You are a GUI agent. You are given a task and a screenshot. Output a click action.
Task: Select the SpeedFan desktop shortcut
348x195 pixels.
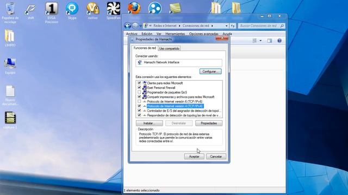point(113,11)
